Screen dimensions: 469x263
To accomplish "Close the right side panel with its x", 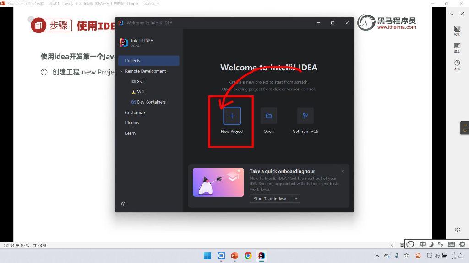I will pos(462,14).
